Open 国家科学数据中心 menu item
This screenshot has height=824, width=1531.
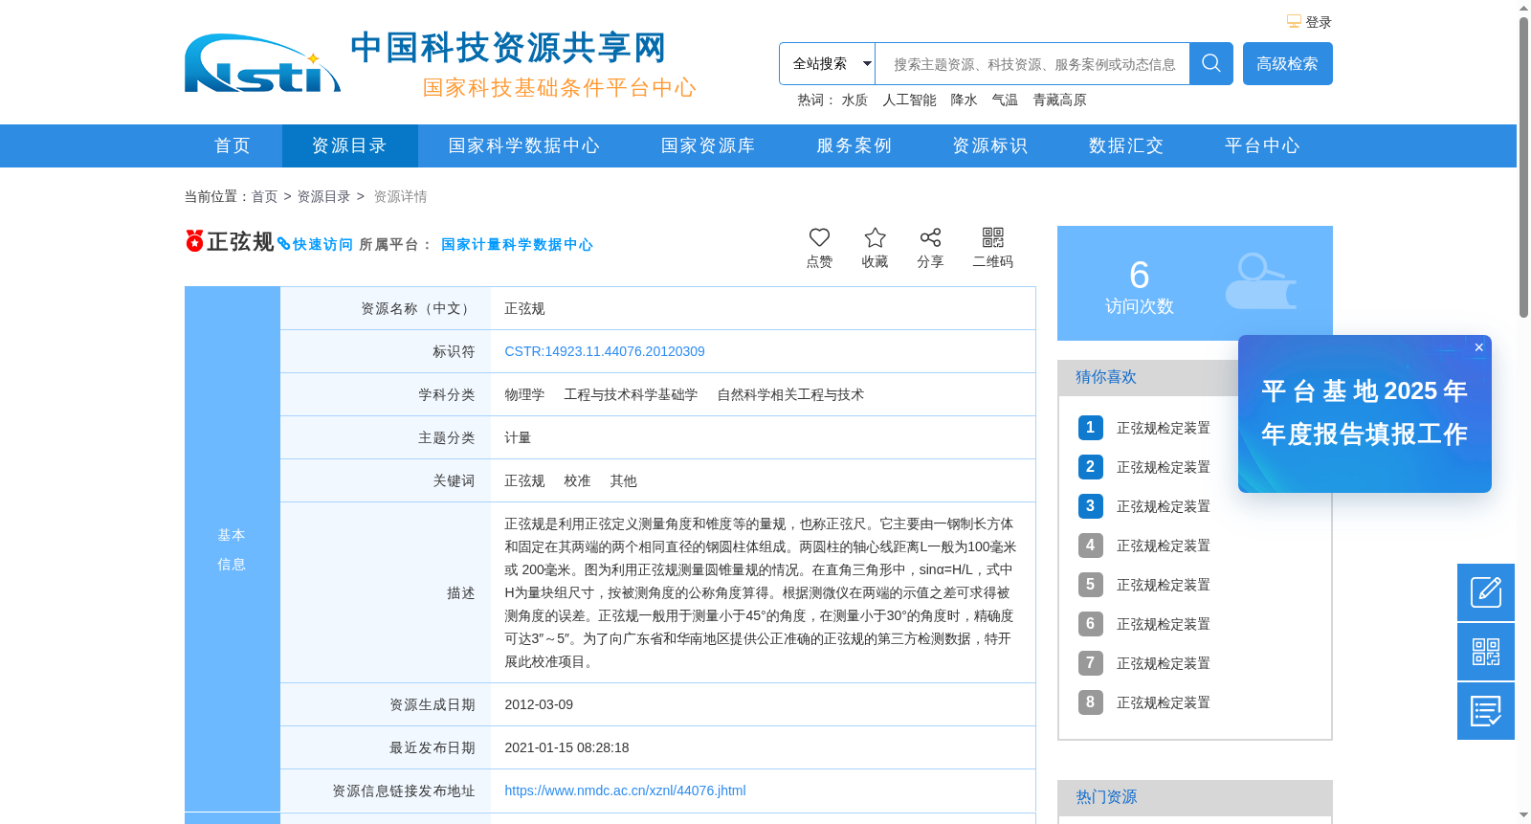(524, 145)
